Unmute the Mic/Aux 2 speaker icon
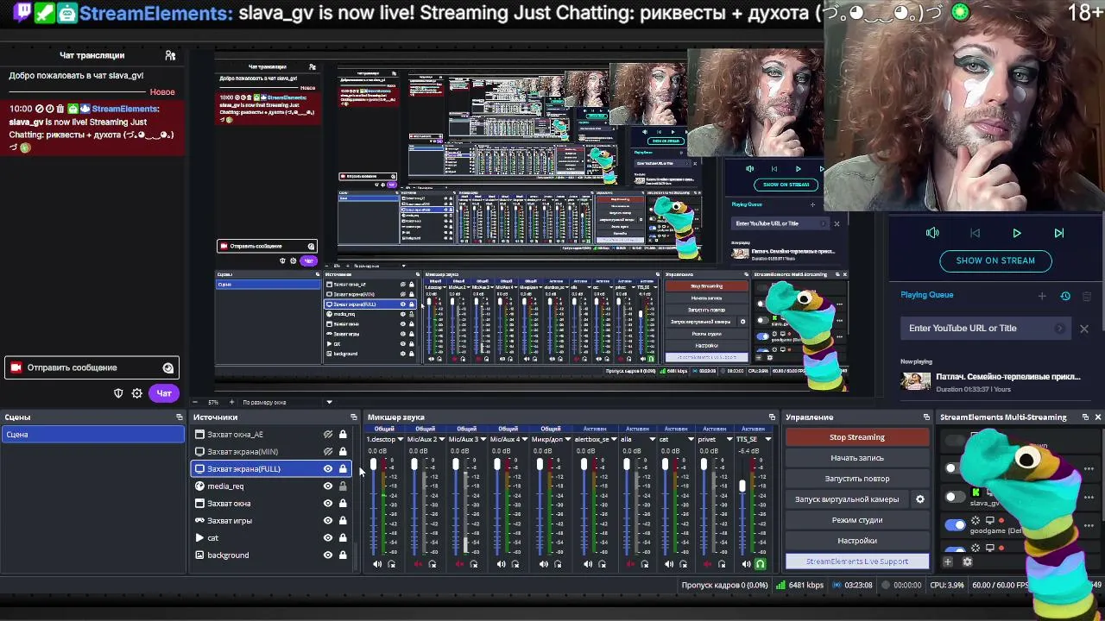 click(x=419, y=564)
